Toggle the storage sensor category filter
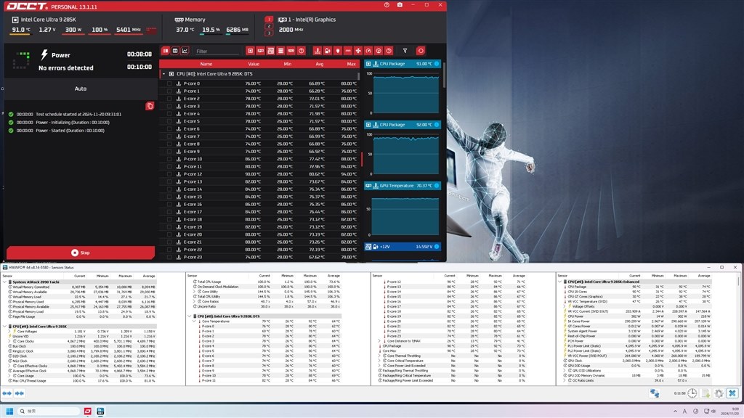The width and height of the screenshot is (744, 418). (x=281, y=51)
